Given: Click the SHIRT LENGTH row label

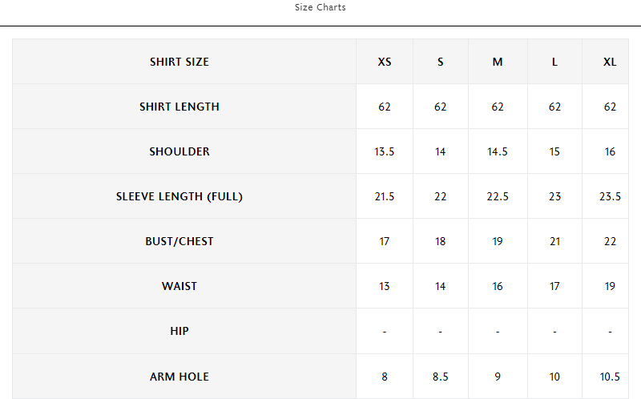Looking at the screenshot, I should (179, 107).
